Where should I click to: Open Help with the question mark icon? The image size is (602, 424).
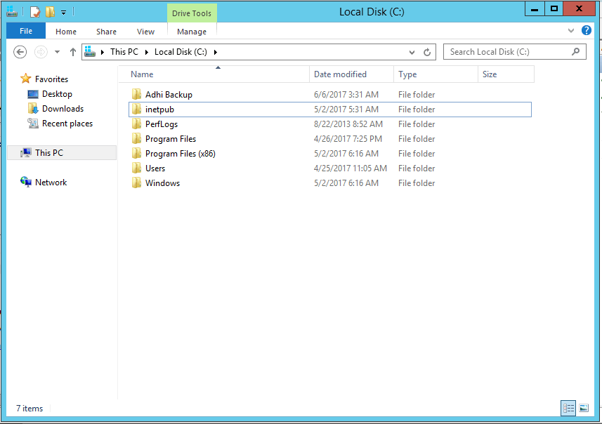click(587, 30)
